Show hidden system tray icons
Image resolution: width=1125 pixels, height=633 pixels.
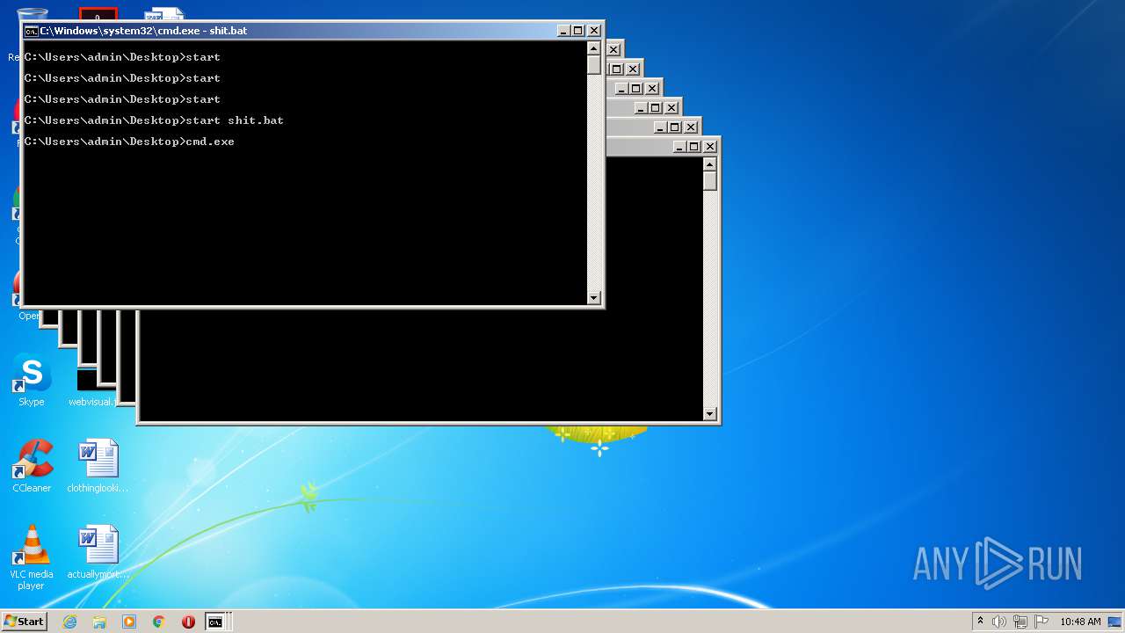[x=980, y=622]
